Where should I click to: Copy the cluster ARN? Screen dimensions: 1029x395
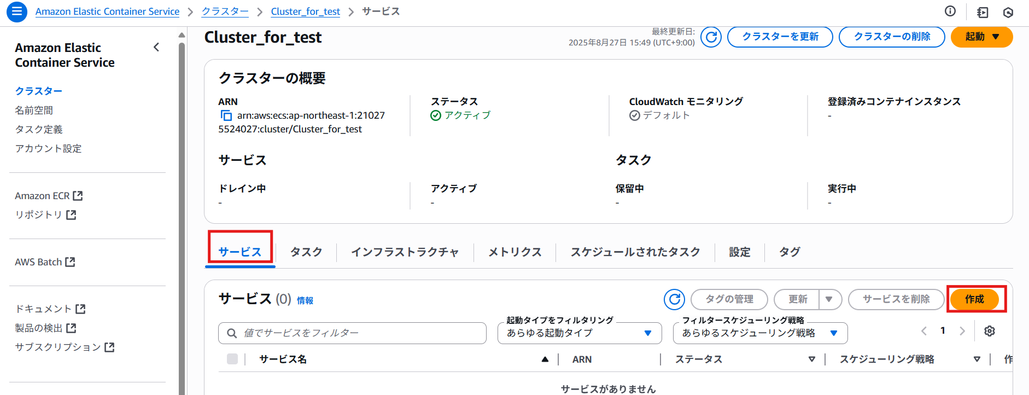click(x=226, y=115)
